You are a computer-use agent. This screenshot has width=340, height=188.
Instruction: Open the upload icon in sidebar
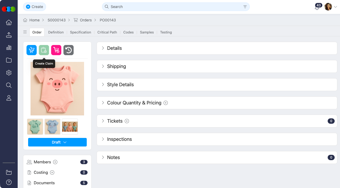pos(9,35)
